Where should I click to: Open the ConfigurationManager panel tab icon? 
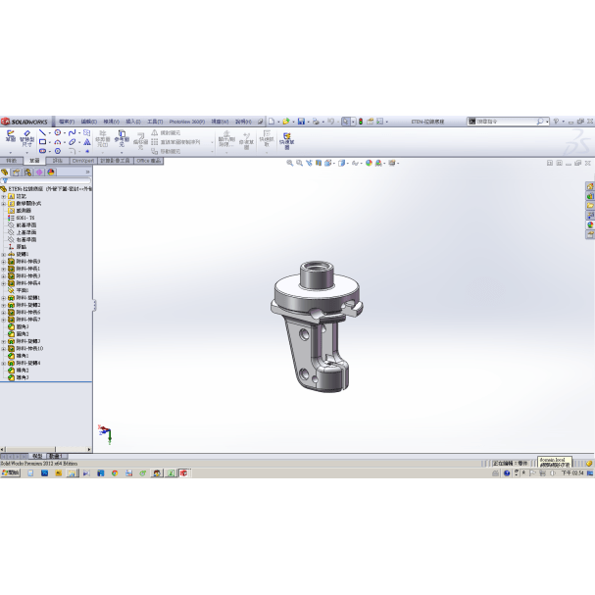click(27, 172)
